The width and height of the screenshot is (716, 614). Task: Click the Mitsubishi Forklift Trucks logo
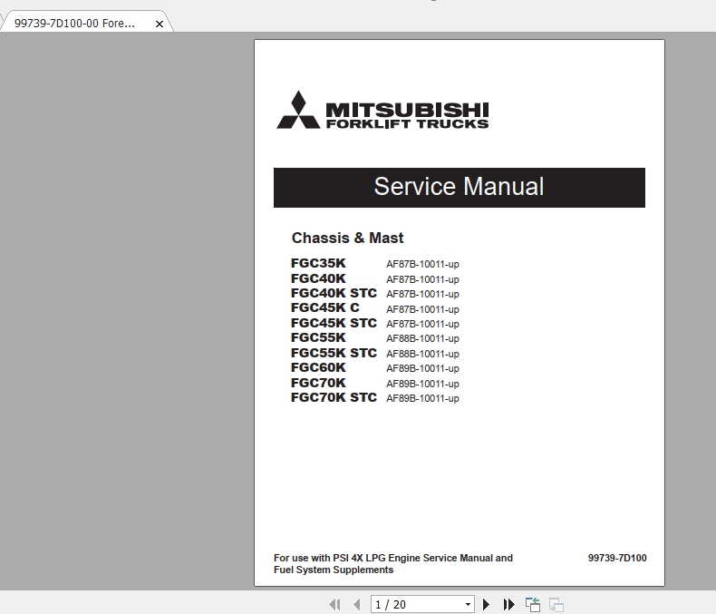pos(382,110)
